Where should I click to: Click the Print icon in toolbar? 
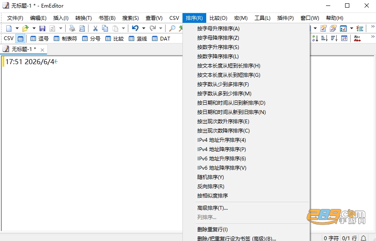[72, 28]
